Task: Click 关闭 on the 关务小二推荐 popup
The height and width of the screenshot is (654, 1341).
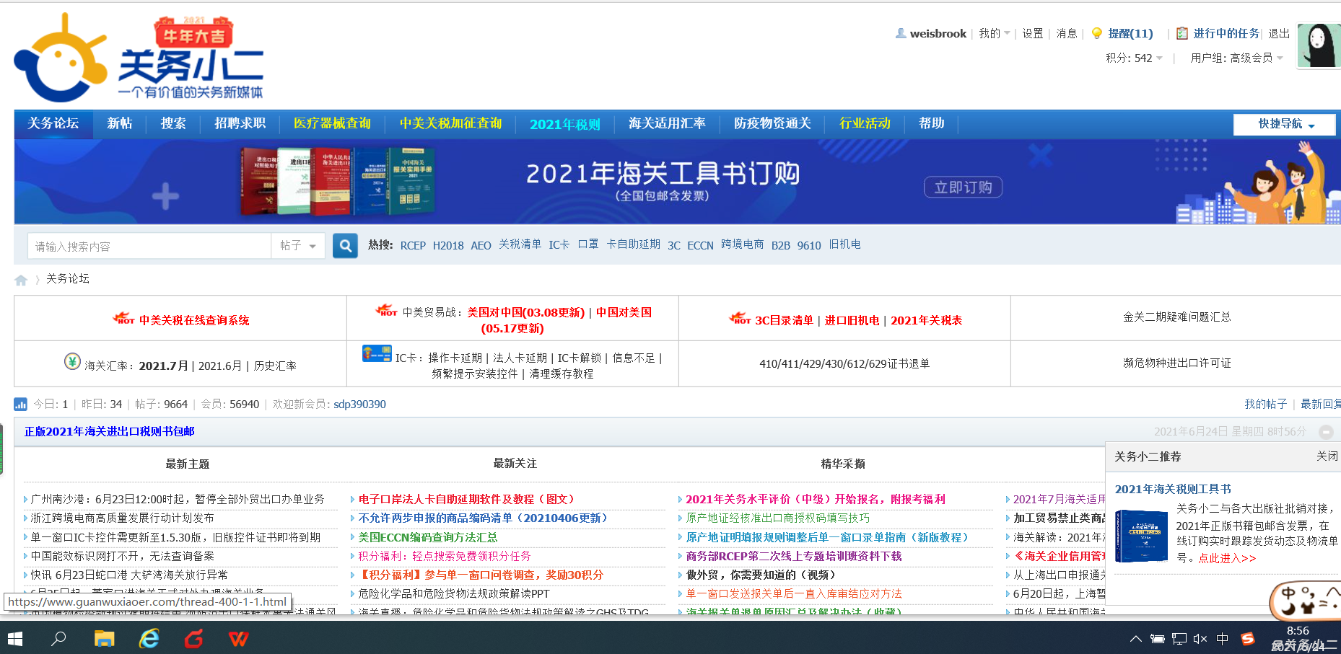Action: point(1327,456)
